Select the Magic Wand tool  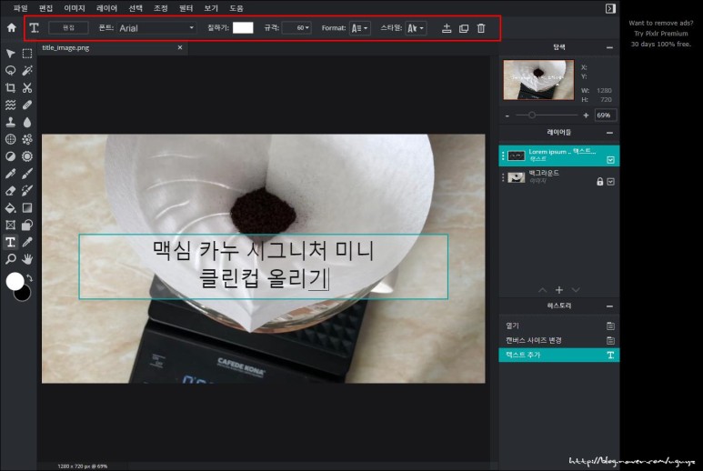click(27, 70)
